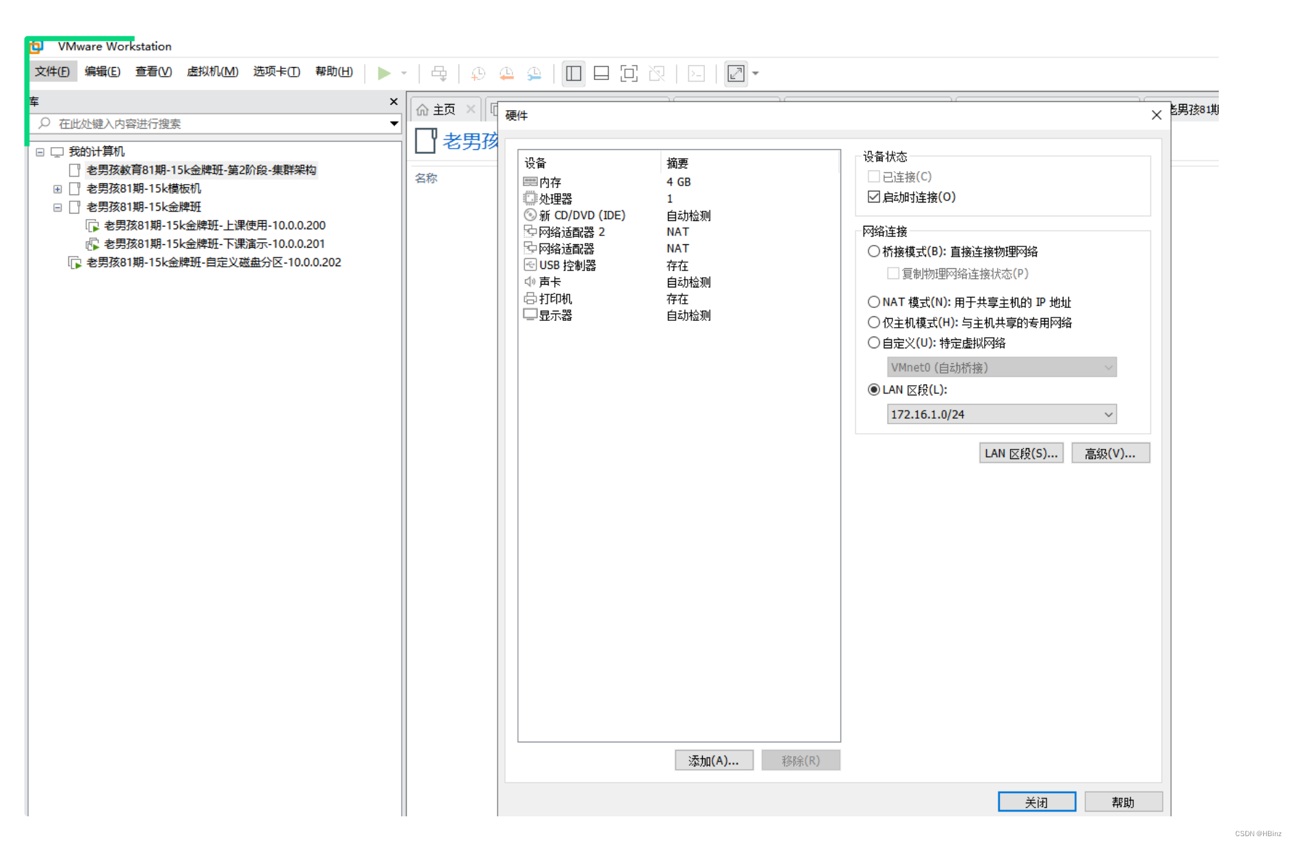Collapse the 老男孩81期-15k金牌班 folder
Screen dimensions: 1292x843
click(x=57, y=207)
